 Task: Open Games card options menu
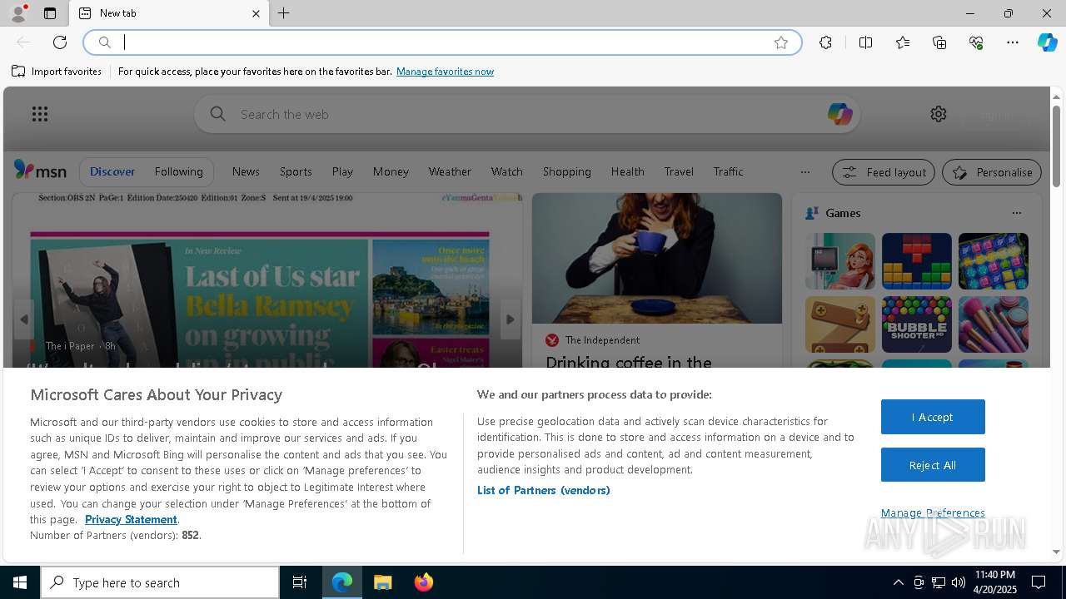[x=1016, y=213]
